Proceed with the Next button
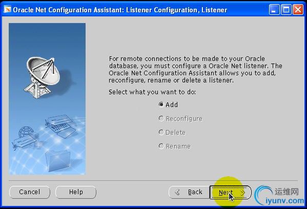 coord(231,192)
